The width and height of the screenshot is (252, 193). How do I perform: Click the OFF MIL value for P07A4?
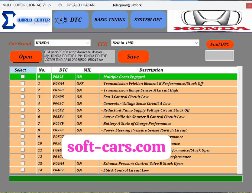tap(80, 83)
